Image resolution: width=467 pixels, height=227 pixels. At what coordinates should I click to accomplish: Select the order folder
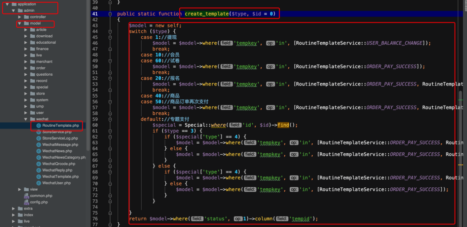point(41,68)
